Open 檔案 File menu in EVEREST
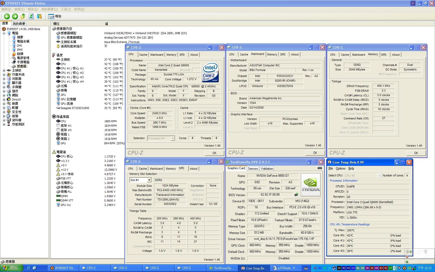435x272 pixels. [x=6, y=9]
